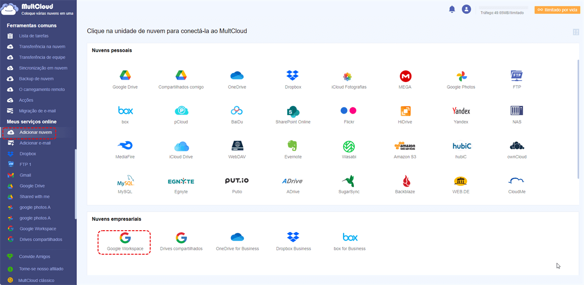The height and width of the screenshot is (285, 584).
Task: Connect Evernote
Action: point(292,146)
